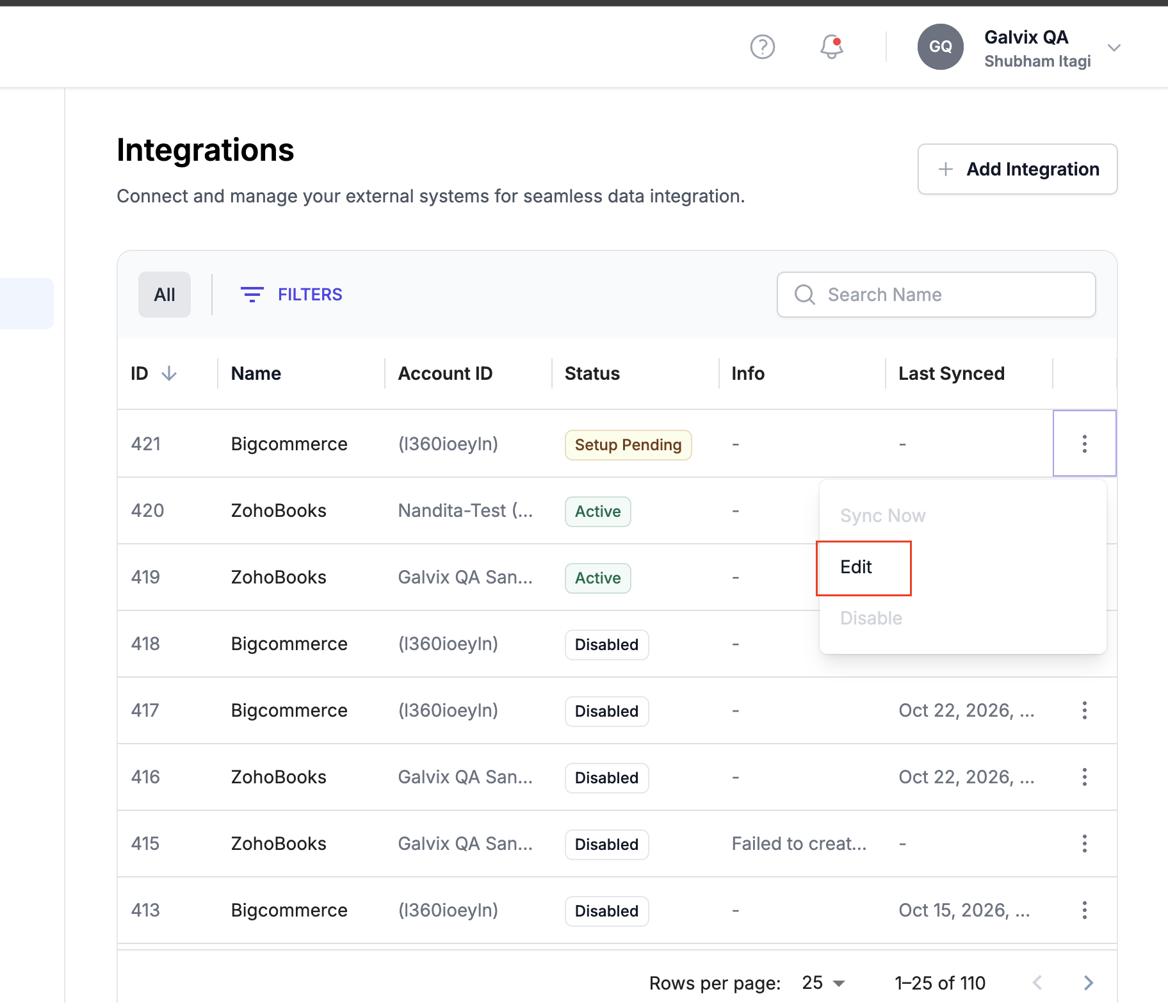Click the search magnifier icon

[804, 295]
